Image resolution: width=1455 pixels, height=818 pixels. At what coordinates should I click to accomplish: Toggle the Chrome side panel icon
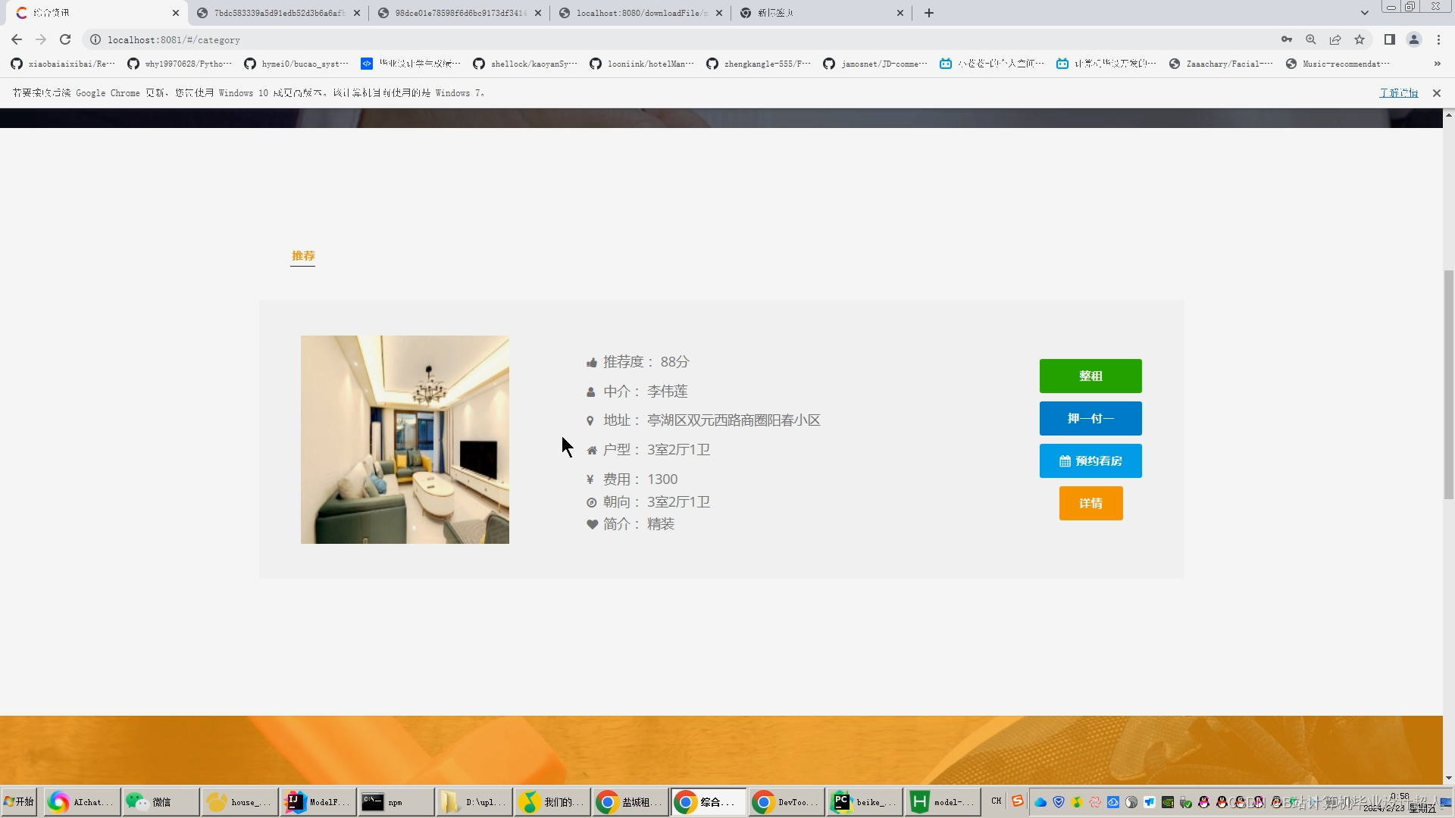(1390, 39)
